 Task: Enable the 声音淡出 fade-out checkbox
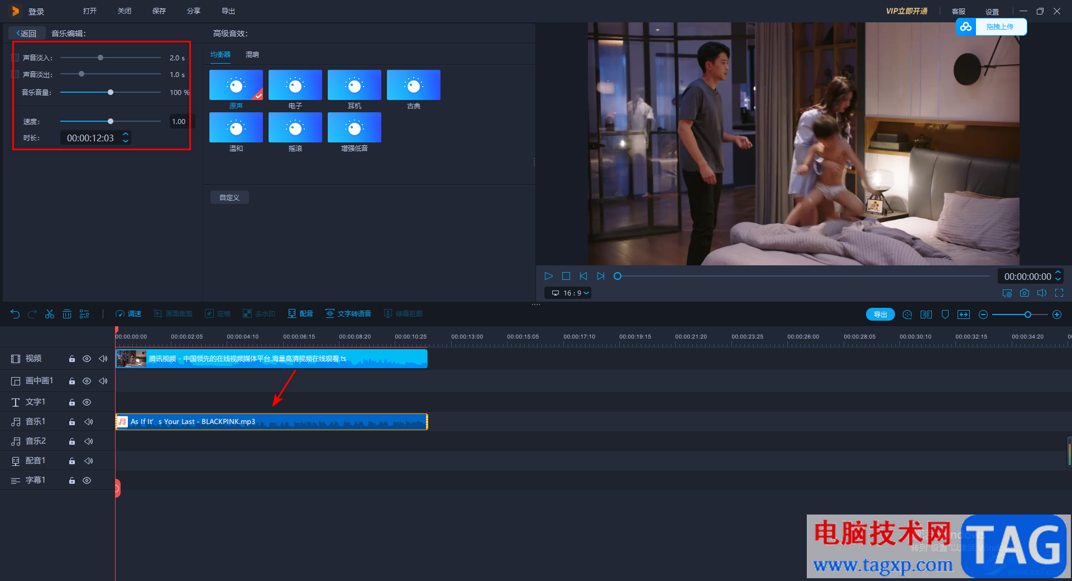[16, 74]
